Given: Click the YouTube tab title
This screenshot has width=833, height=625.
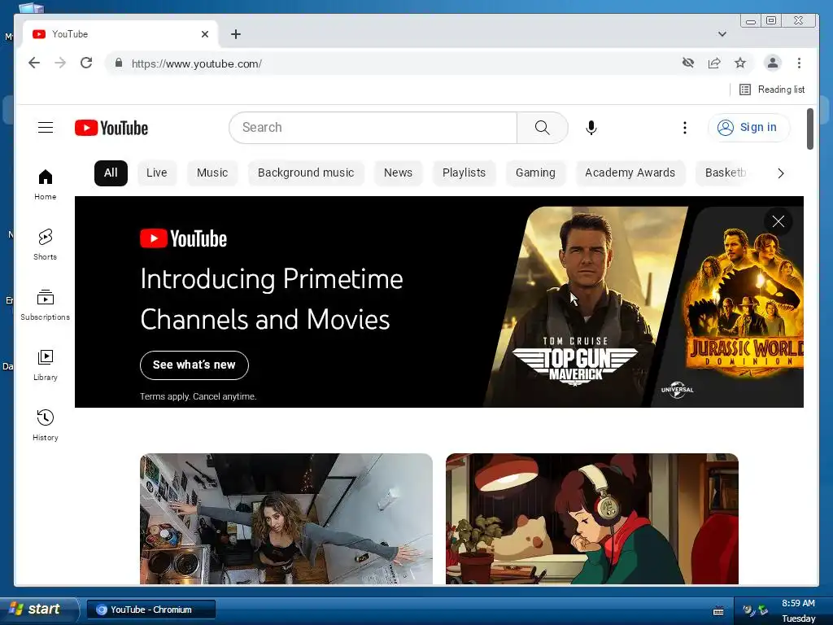Looking at the screenshot, I should [70, 34].
